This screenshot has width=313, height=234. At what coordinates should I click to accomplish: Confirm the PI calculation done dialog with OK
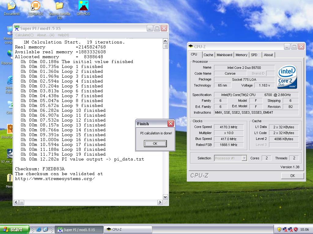(x=155, y=144)
